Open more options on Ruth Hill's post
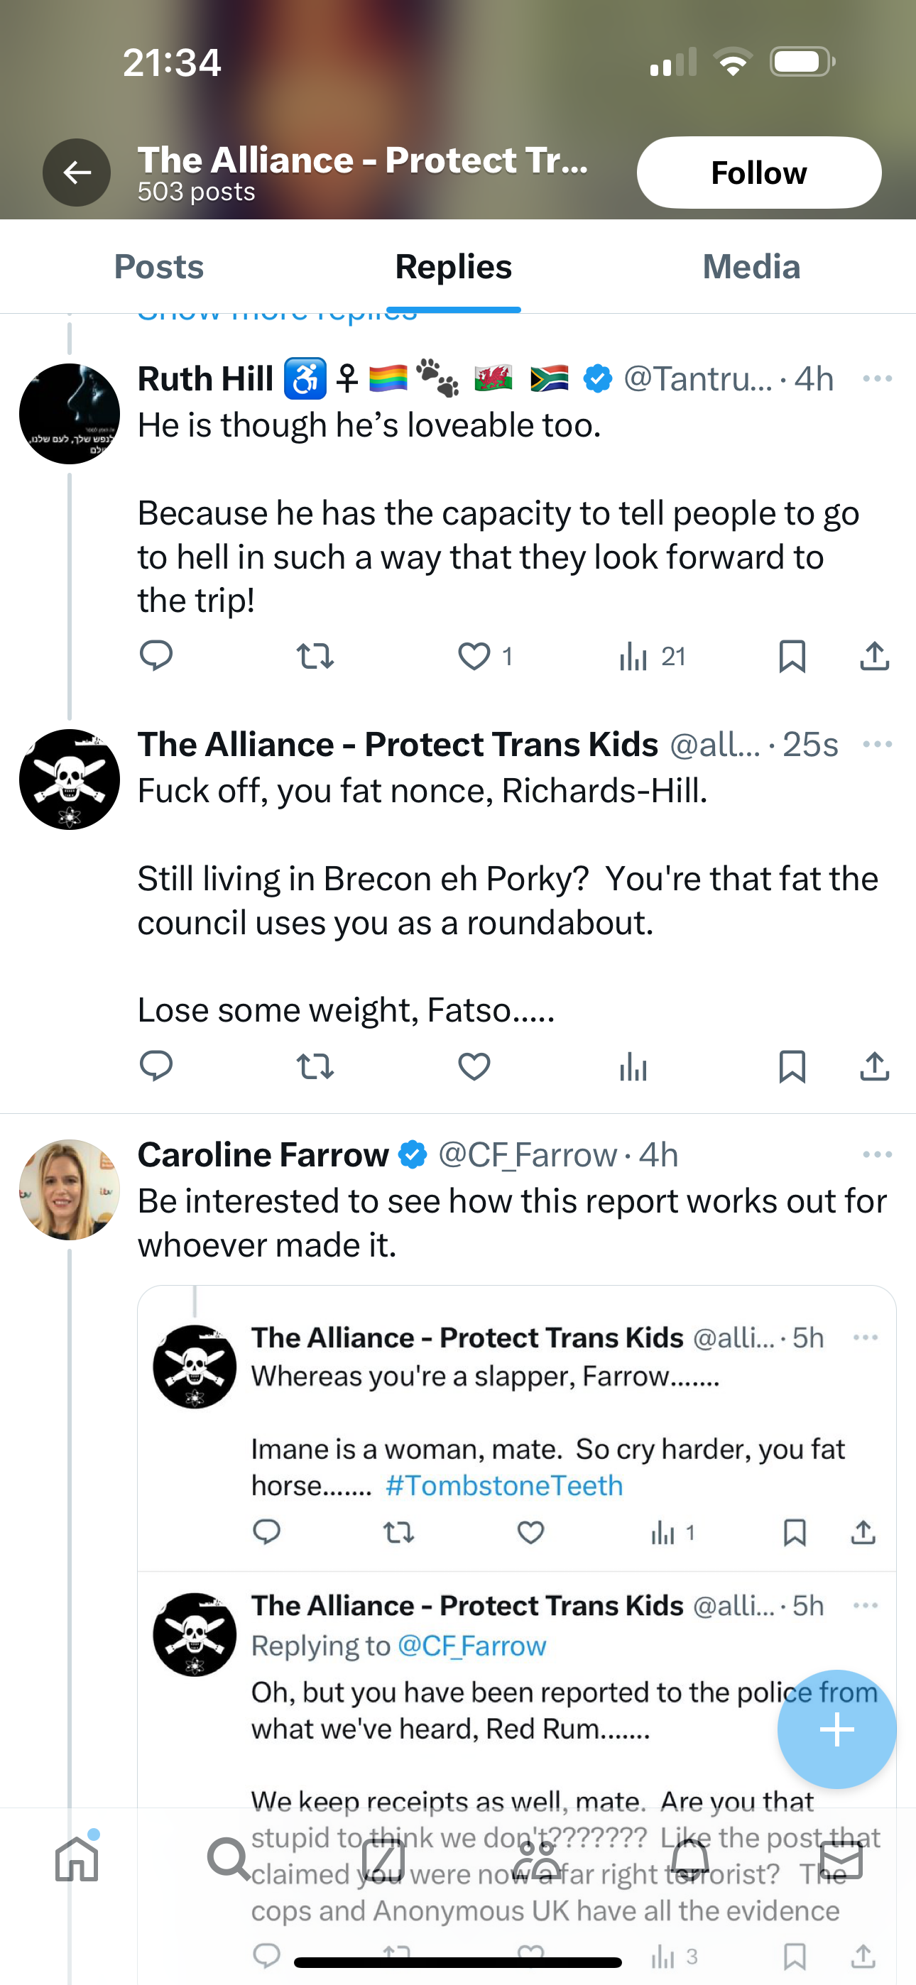 [x=877, y=379]
